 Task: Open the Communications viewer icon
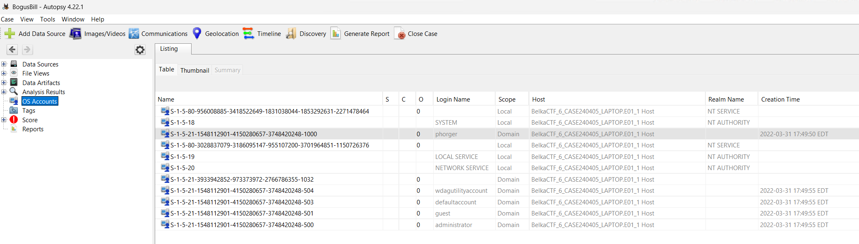tap(134, 33)
